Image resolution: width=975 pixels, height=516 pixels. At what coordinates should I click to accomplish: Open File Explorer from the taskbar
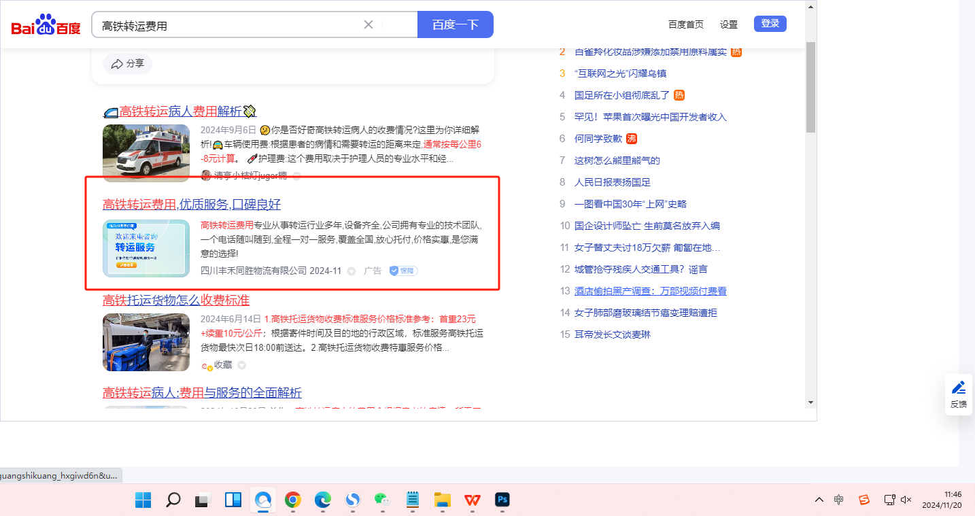443,500
